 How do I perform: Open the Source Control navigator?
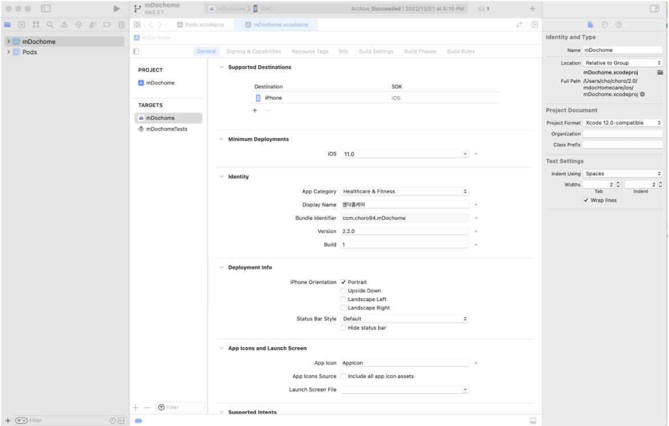tap(22, 25)
